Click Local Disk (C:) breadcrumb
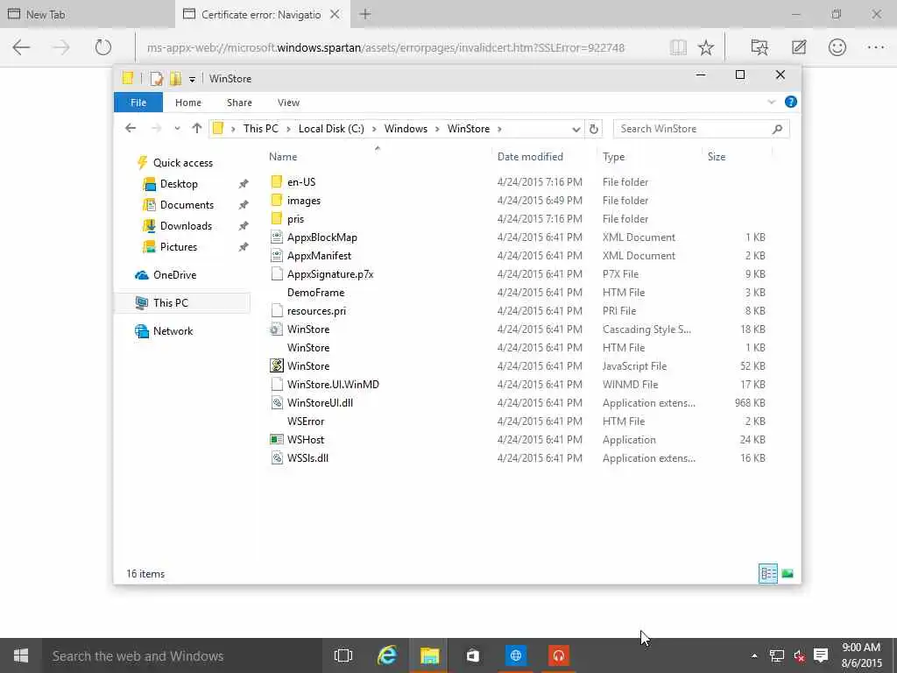This screenshot has width=897, height=673. point(331,129)
